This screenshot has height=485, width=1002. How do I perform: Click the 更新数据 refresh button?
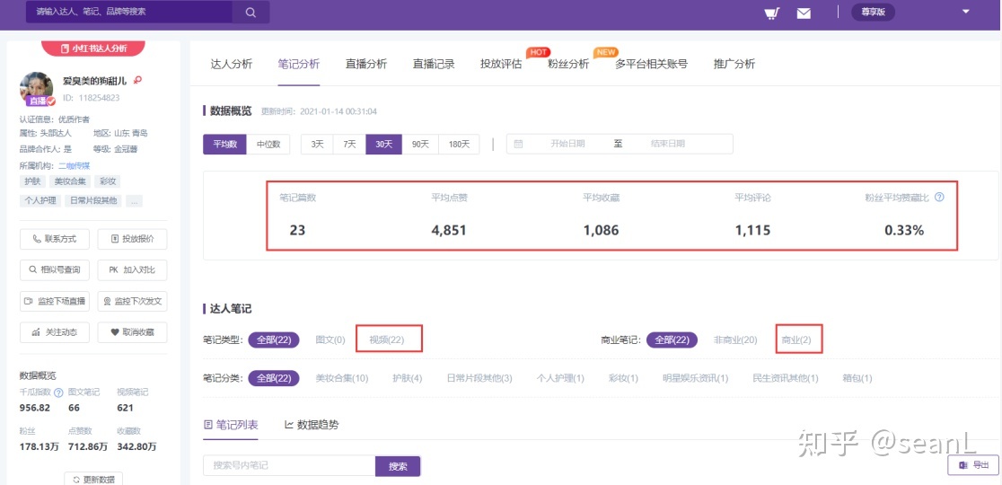pos(93,480)
